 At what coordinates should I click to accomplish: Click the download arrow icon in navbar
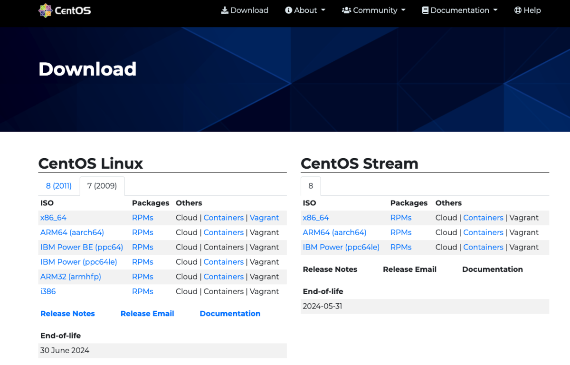click(225, 10)
